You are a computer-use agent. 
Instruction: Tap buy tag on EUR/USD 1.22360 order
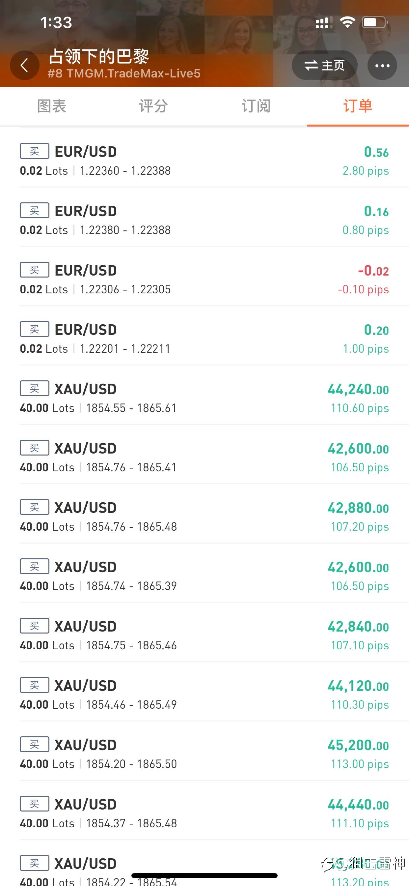pyautogui.click(x=34, y=151)
